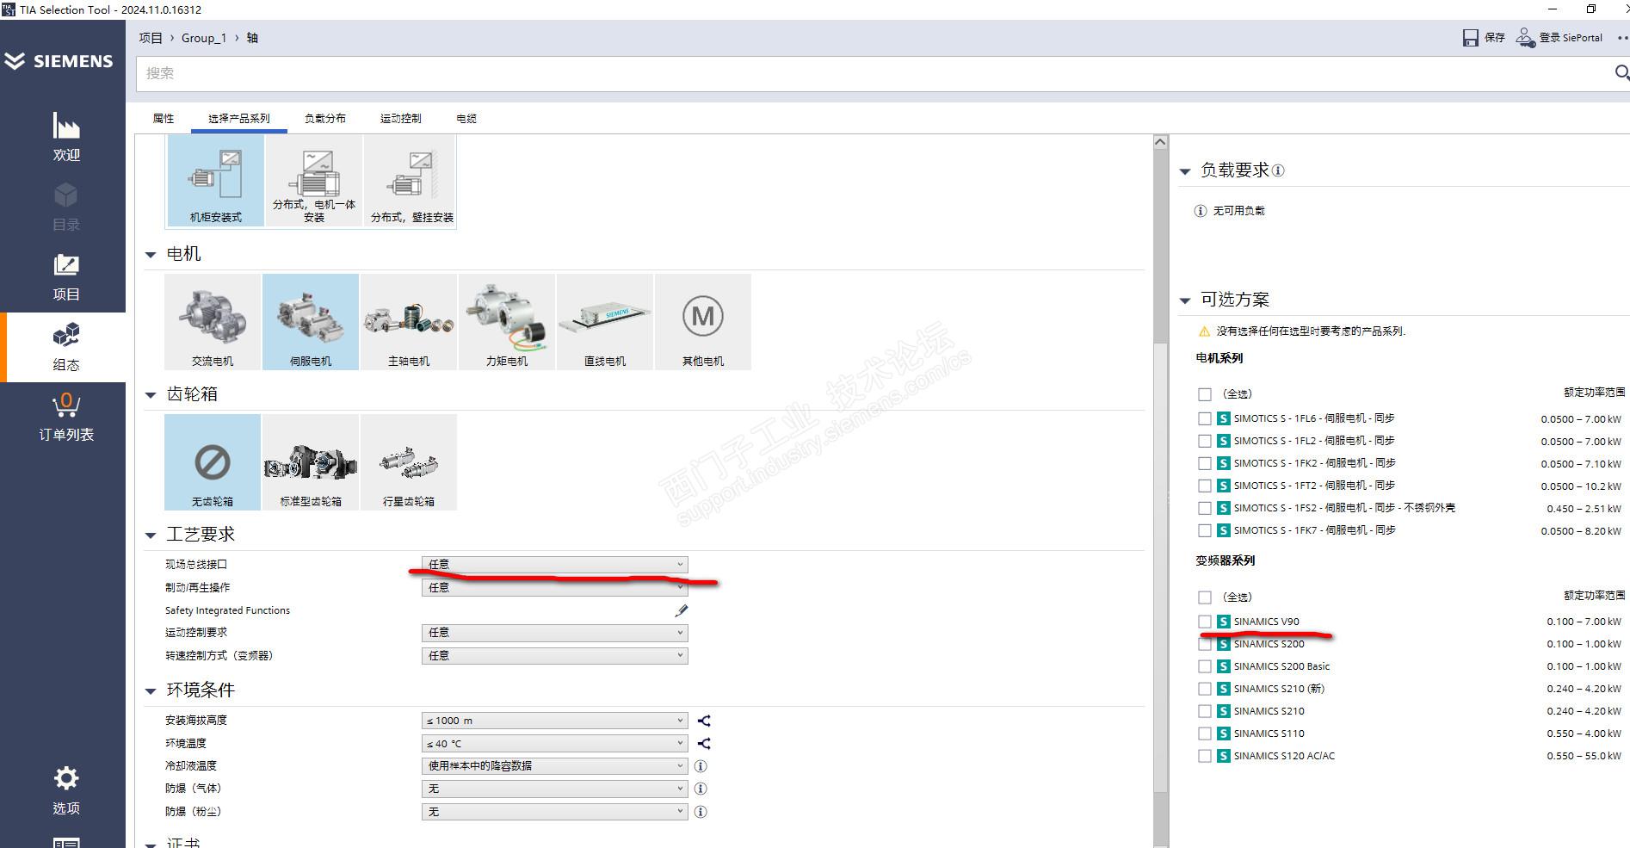Open the 选项 settings gear

point(66,790)
